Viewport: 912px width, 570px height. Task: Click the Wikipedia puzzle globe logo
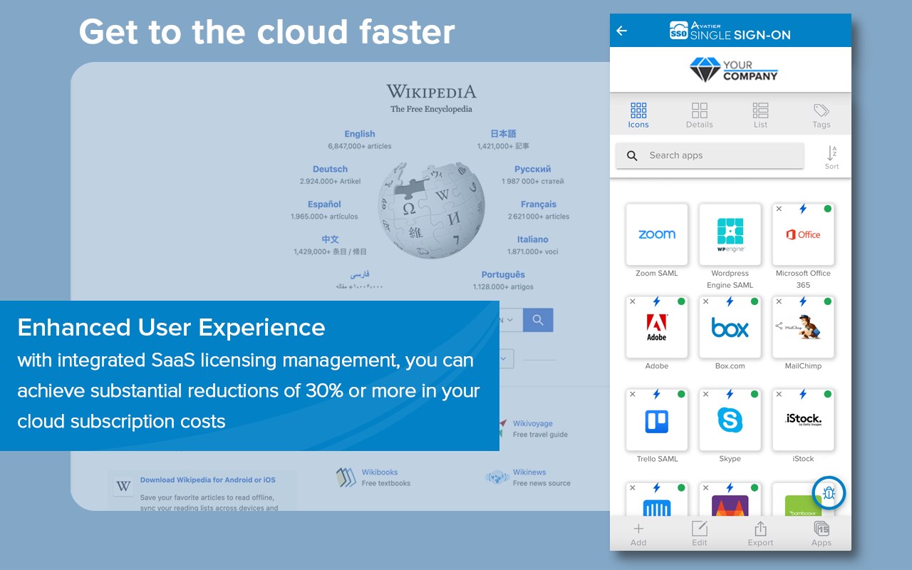(432, 211)
